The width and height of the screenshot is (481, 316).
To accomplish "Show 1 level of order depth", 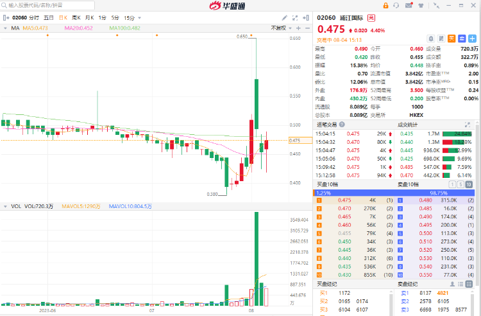I will coord(452,184).
